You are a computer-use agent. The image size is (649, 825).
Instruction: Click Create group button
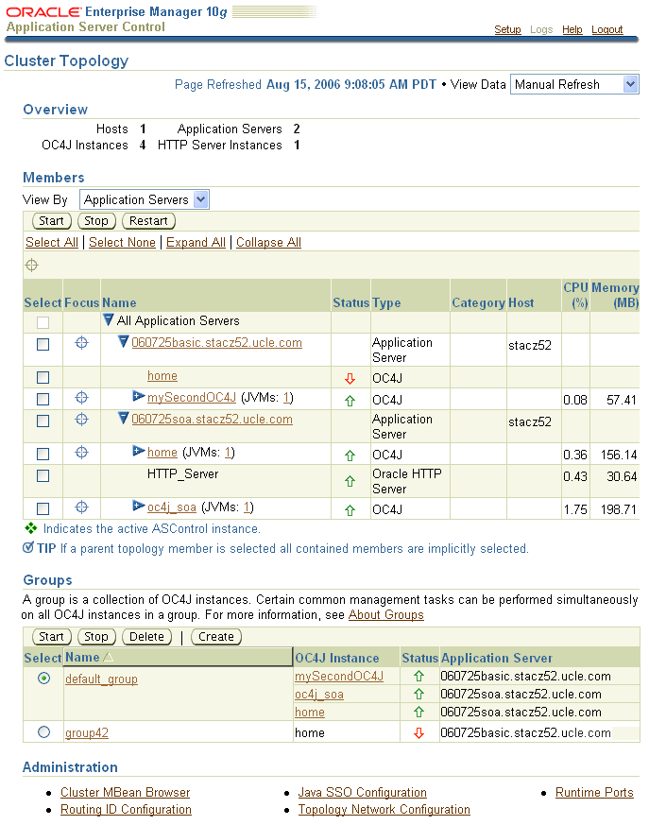(216, 637)
